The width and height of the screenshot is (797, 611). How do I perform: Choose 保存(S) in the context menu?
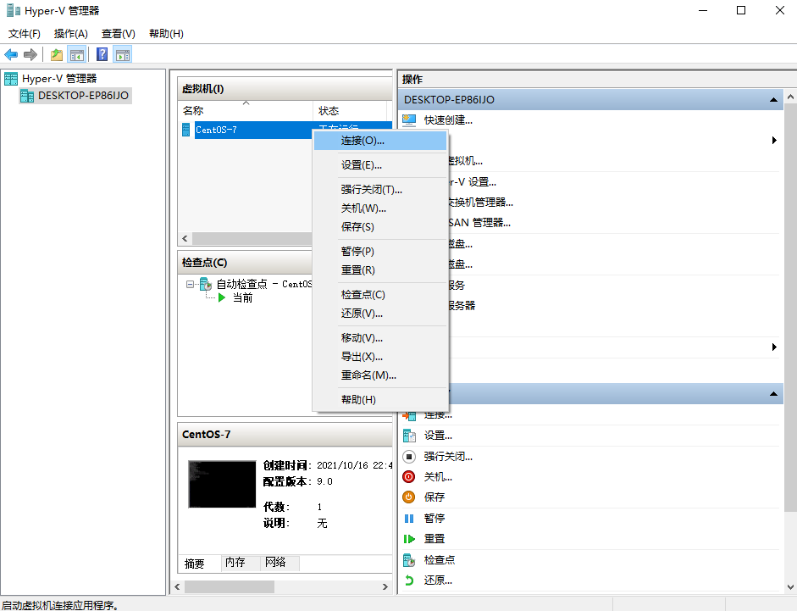(380, 227)
